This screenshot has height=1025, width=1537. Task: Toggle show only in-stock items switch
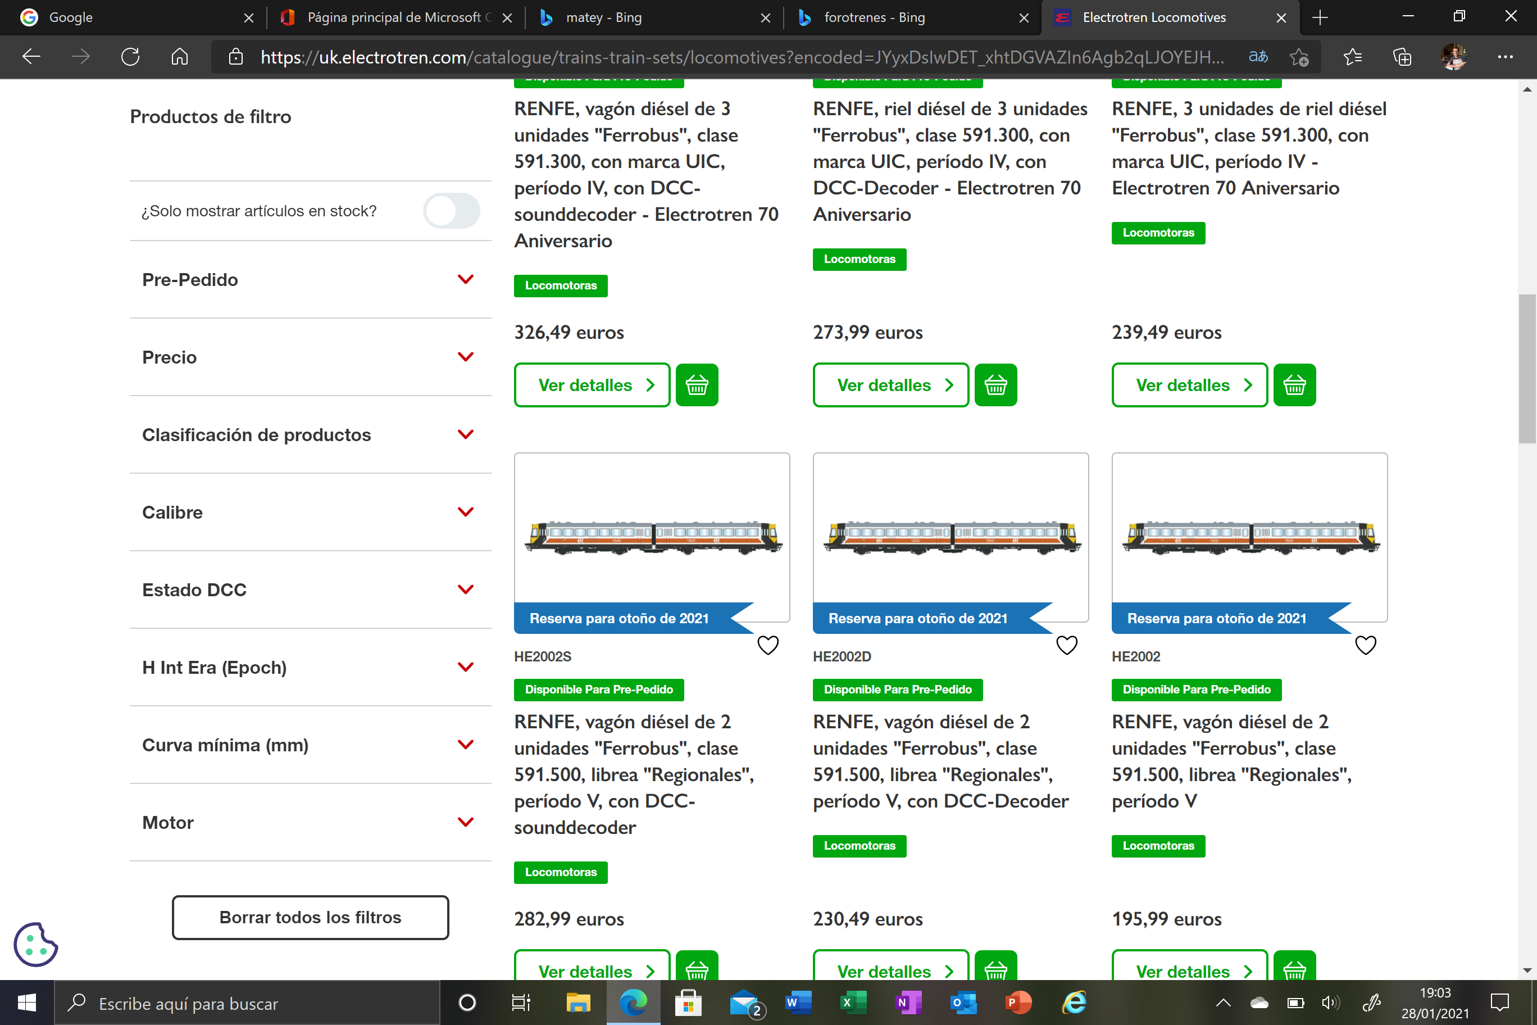pyautogui.click(x=451, y=211)
